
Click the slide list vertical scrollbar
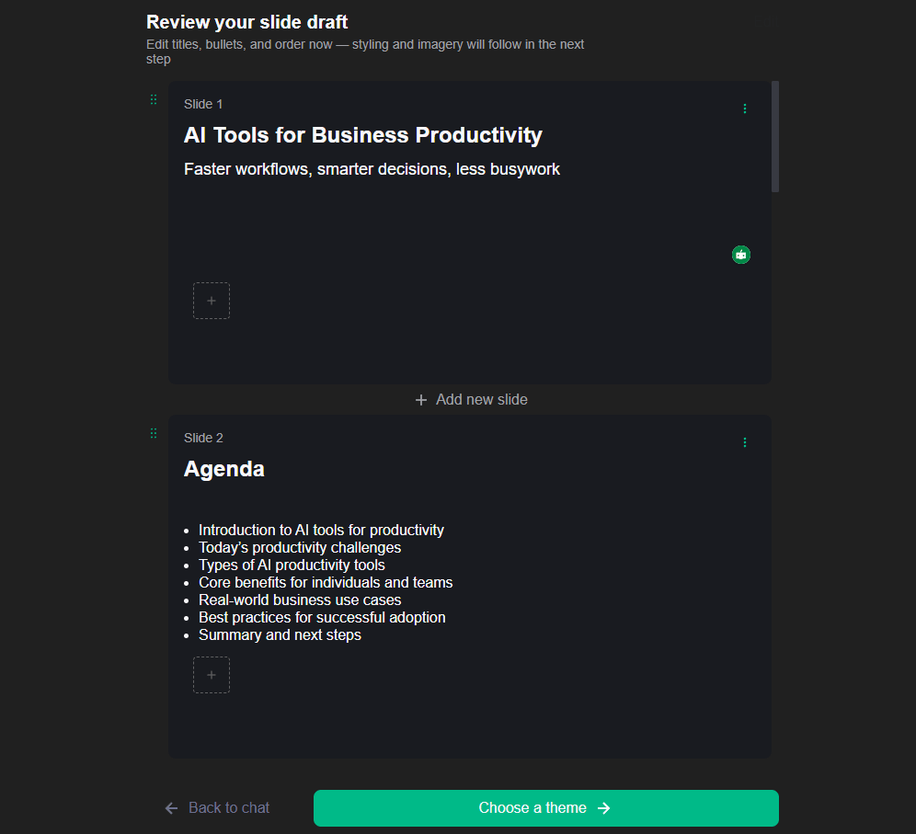(775, 136)
